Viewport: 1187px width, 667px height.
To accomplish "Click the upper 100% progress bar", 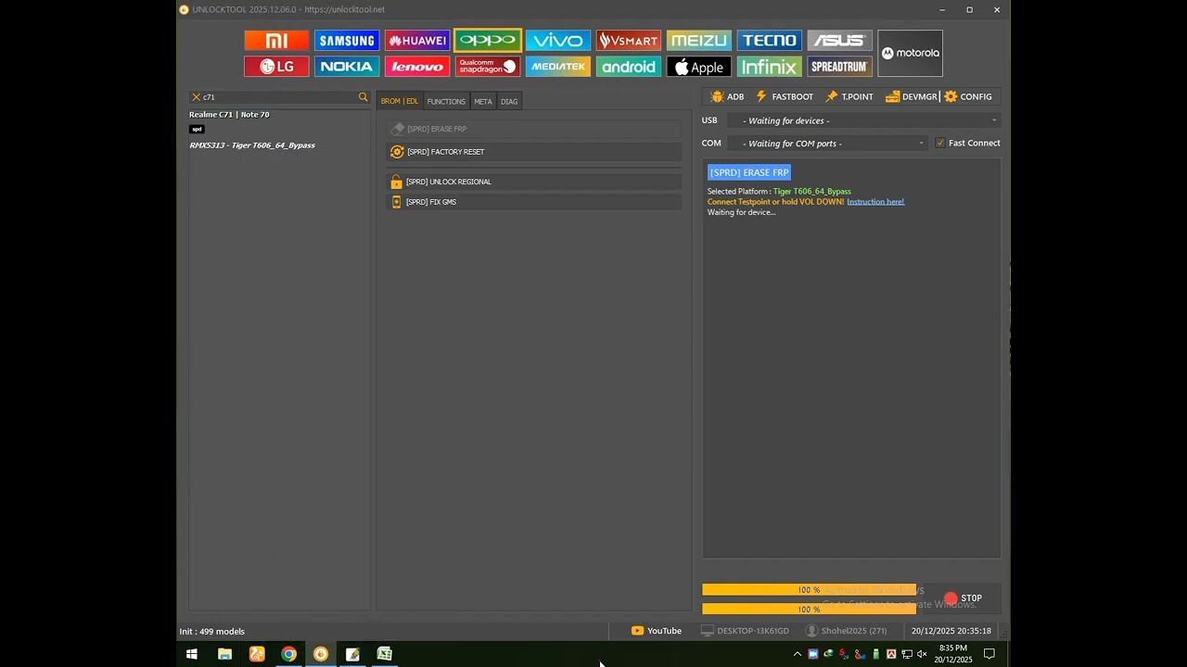I will tap(809, 590).
